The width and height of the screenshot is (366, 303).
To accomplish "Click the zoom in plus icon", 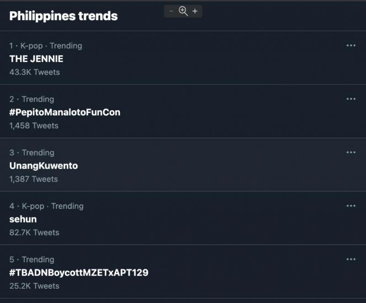I will click(195, 11).
